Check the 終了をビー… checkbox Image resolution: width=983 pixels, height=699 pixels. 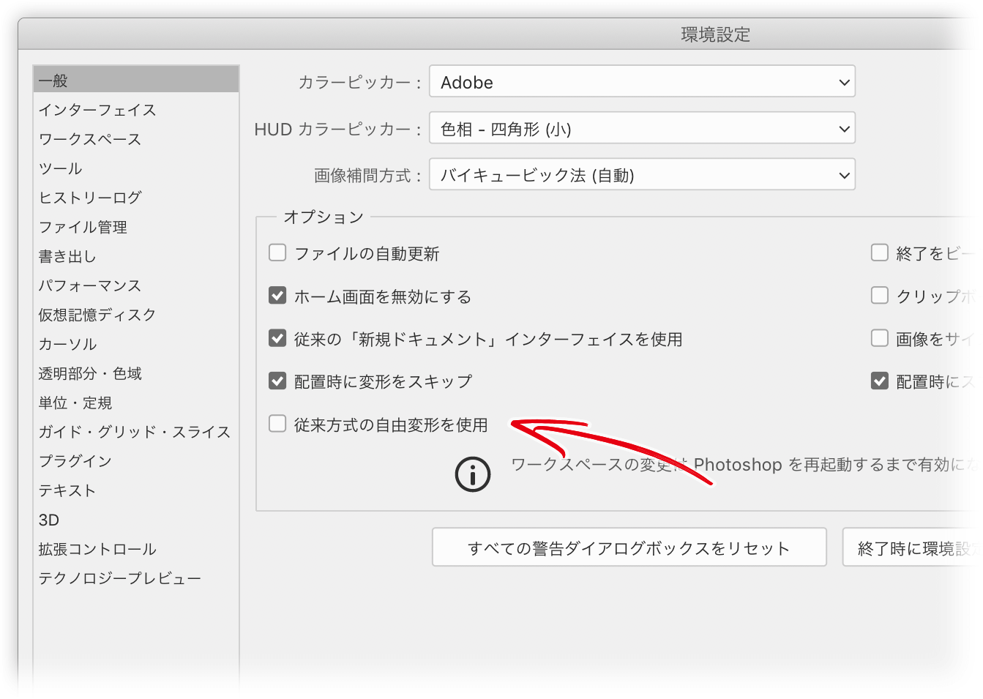880,253
